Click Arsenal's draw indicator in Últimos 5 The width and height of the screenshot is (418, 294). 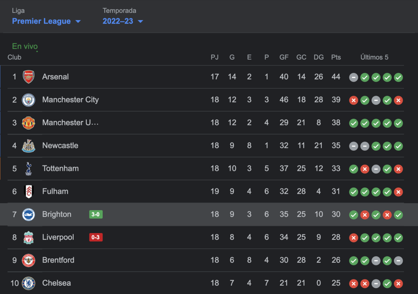354,77
